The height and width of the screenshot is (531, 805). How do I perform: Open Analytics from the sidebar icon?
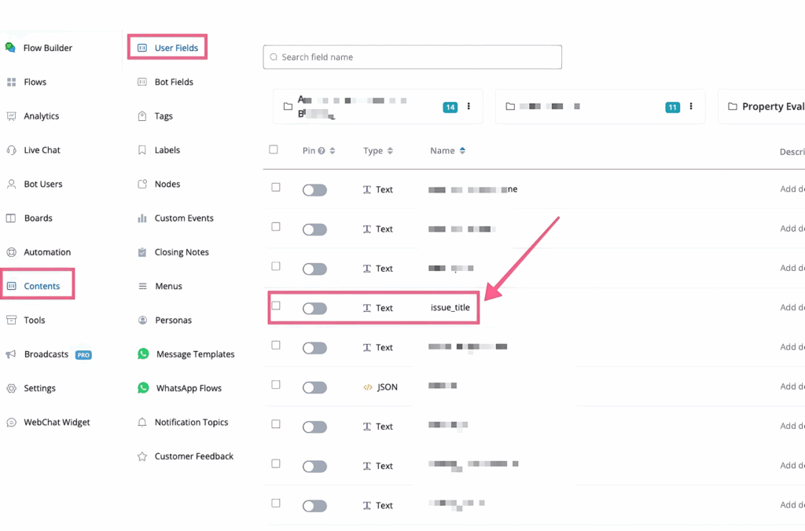11,116
